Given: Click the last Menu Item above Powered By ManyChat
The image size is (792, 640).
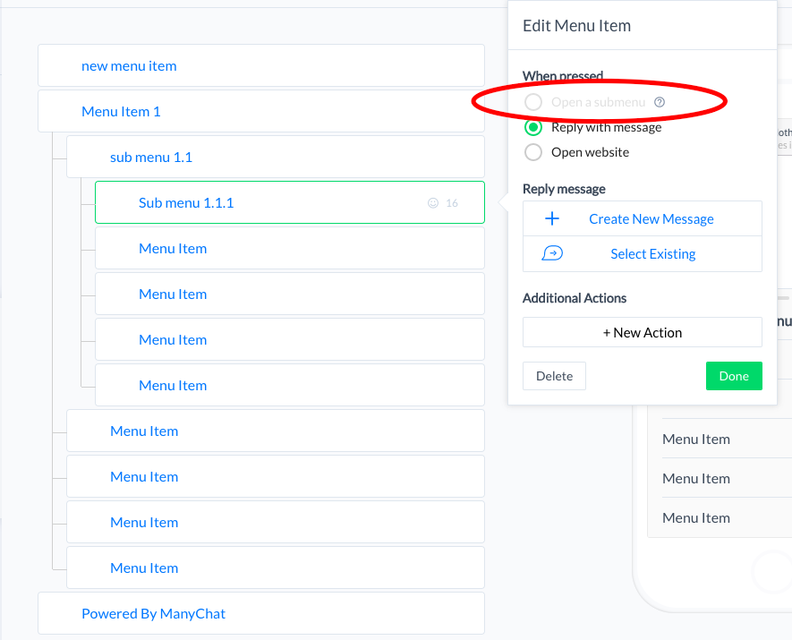Looking at the screenshot, I should click(144, 567).
